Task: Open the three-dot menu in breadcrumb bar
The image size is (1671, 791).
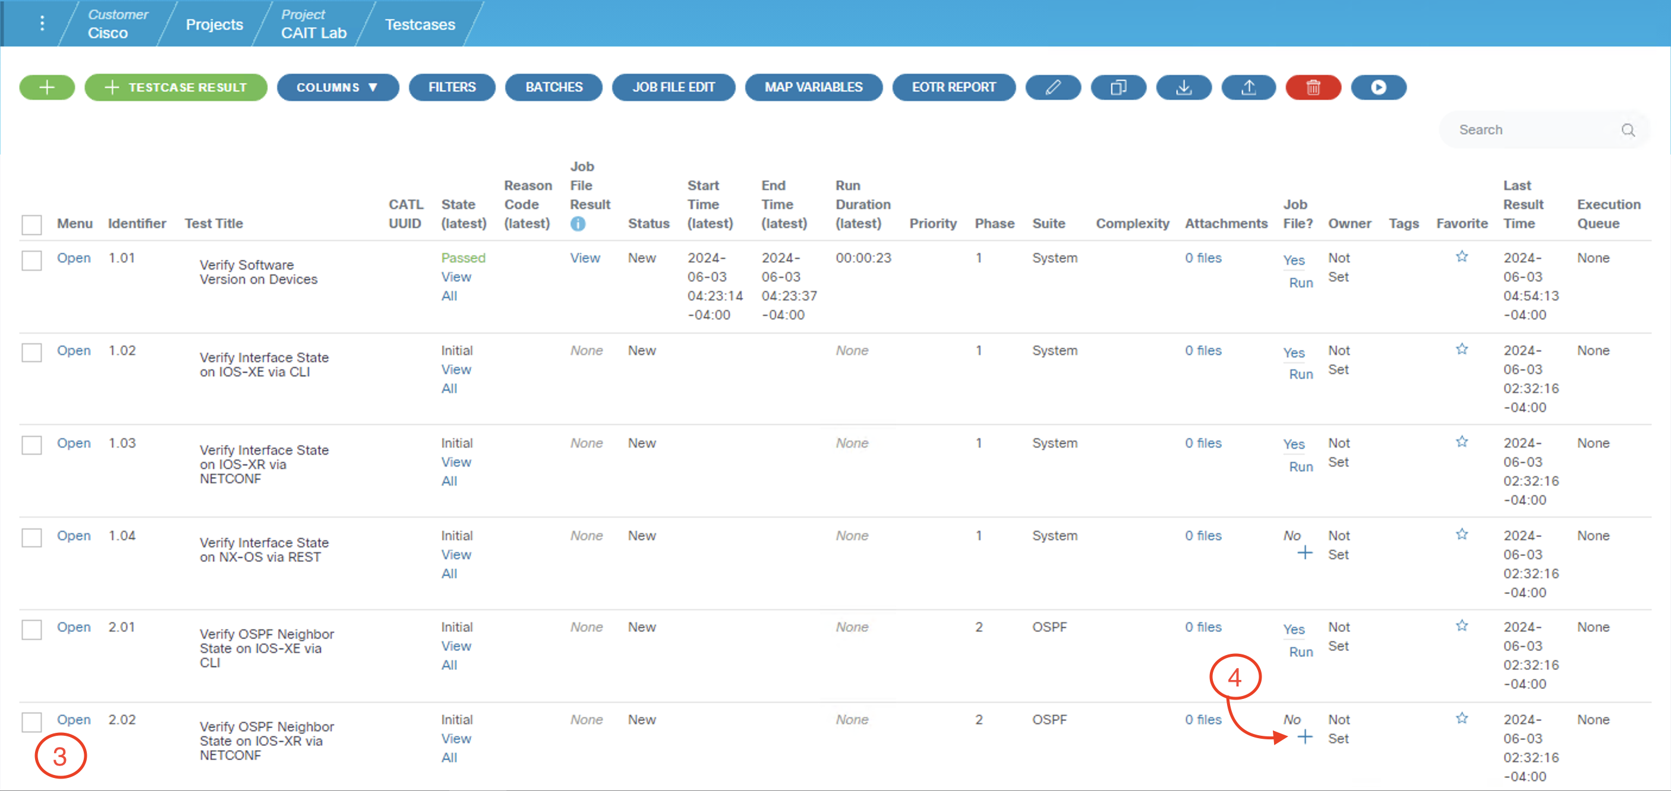Action: click(42, 23)
